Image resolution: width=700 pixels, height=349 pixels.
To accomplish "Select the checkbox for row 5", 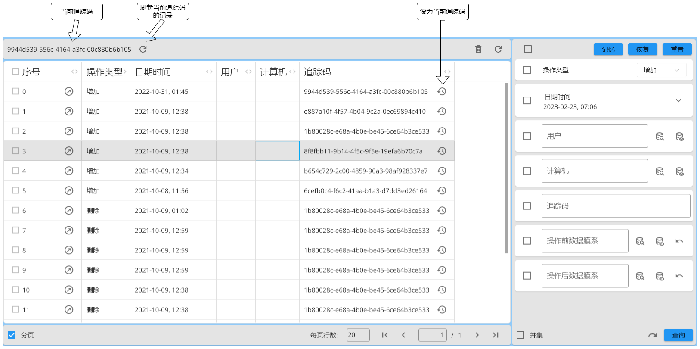I will [15, 190].
